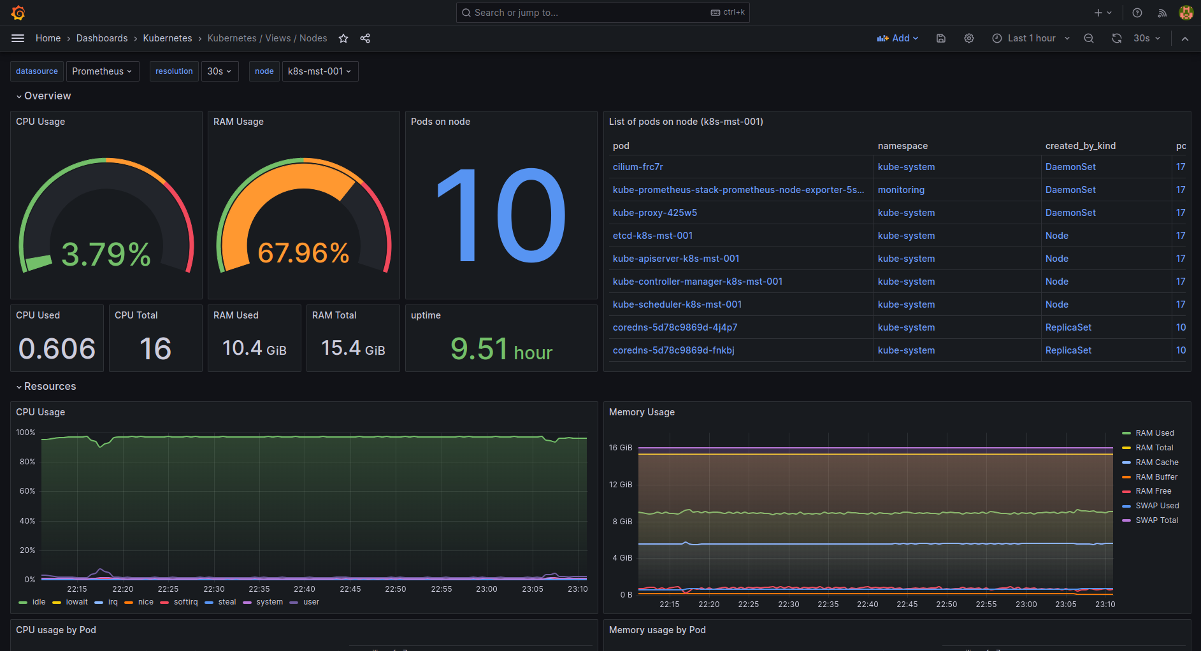
Task: Click the Add panel button
Action: pyautogui.click(x=897, y=38)
